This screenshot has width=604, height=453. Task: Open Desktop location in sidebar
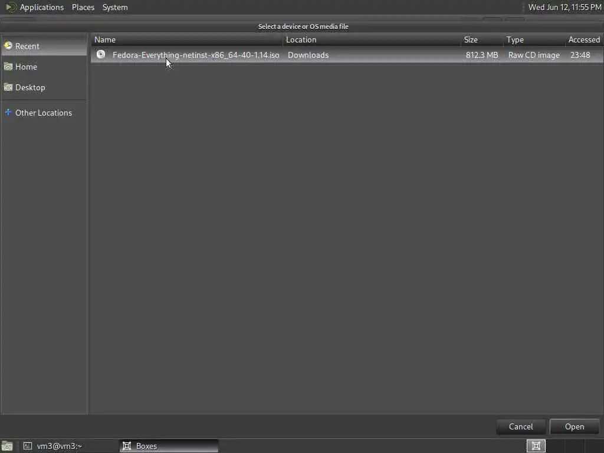point(44,88)
